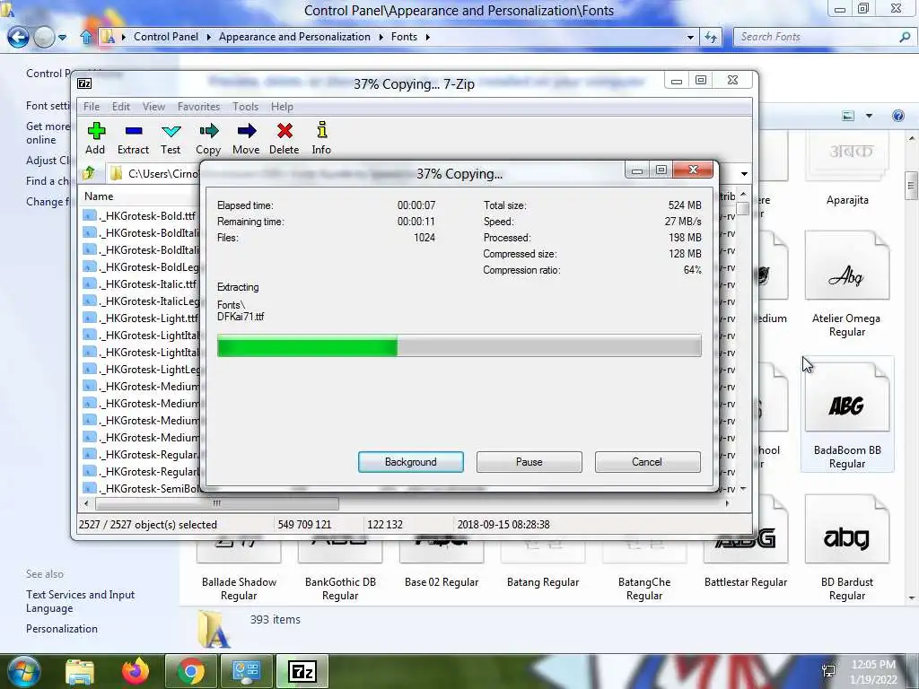Open Text Services and Input Language link
919x689 pixels.
tap(80, 601)
